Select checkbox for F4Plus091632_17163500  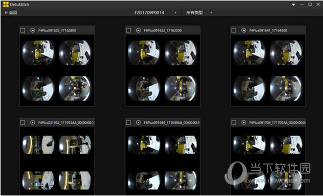(129, 31)
